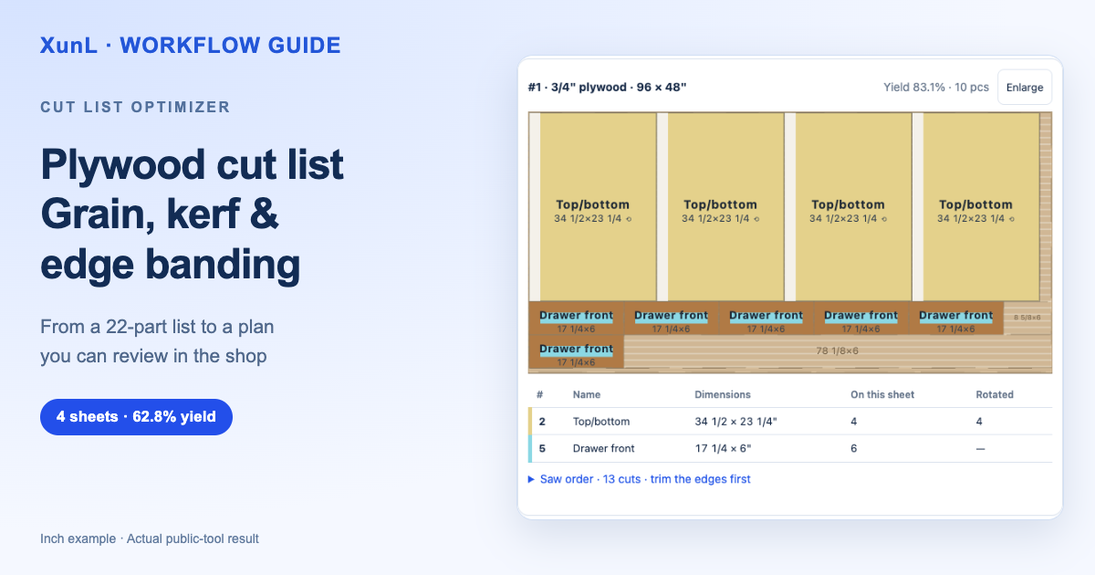Viewport: 1095px width, 575px height.
Task: Click the 78 1/8×6 offcut strip
Action: click(837, 351)
